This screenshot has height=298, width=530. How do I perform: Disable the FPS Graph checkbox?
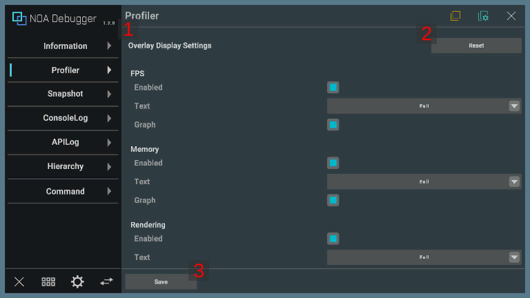tap(333, 125)
